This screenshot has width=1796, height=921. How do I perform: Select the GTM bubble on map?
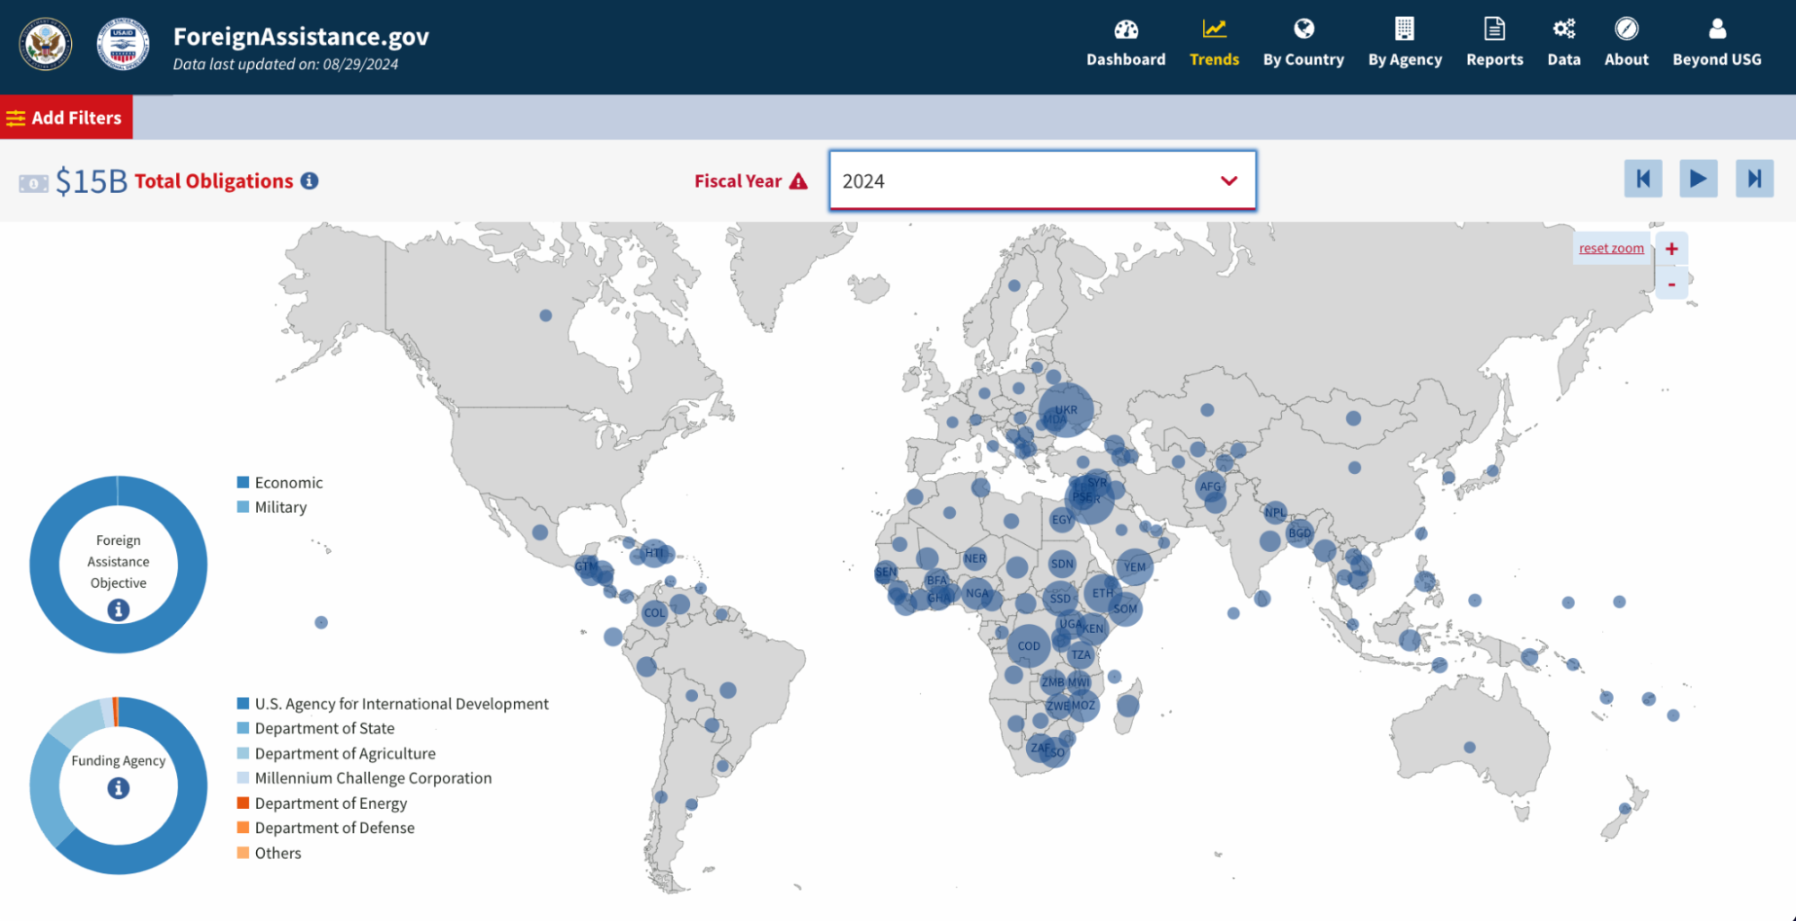point(587,566)
